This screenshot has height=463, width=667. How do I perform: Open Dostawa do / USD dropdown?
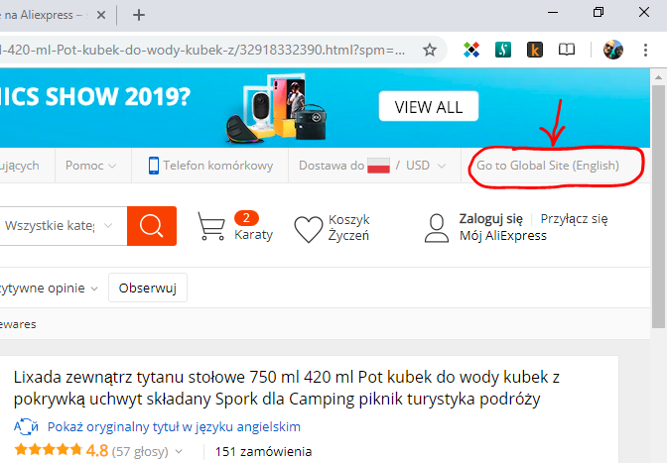tap(372, 166)
